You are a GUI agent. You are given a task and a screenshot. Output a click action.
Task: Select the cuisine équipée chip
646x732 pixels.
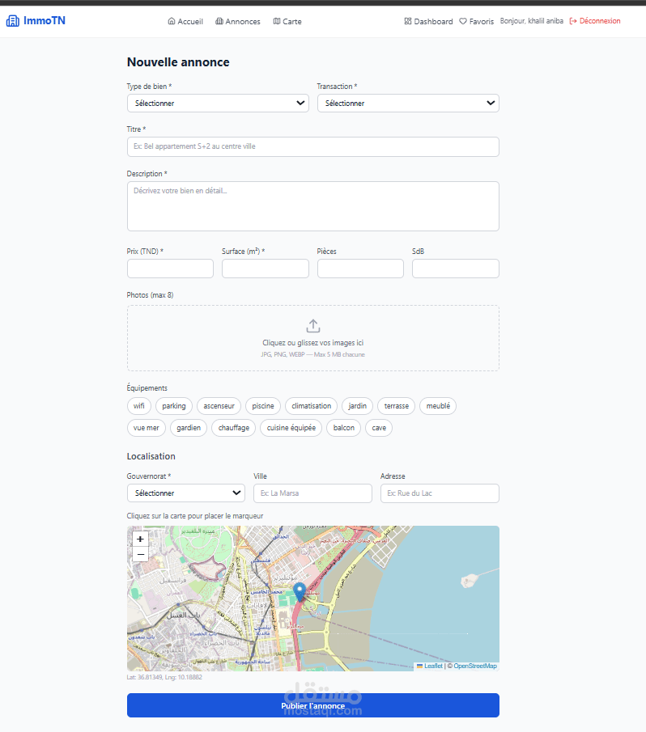click(291, 428)
